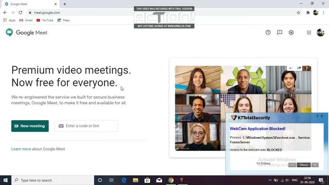
Task: Open Google Meet settings gear
Action: (291, 32)
